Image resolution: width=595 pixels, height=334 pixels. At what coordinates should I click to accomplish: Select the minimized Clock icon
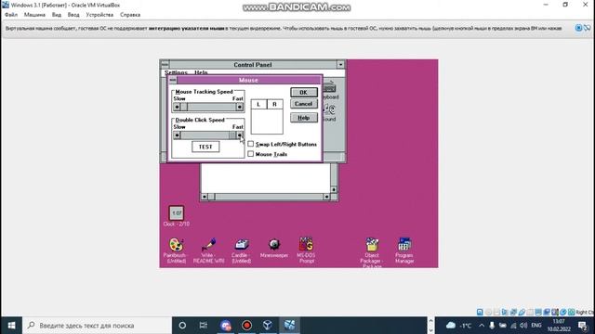coord(176,213)
